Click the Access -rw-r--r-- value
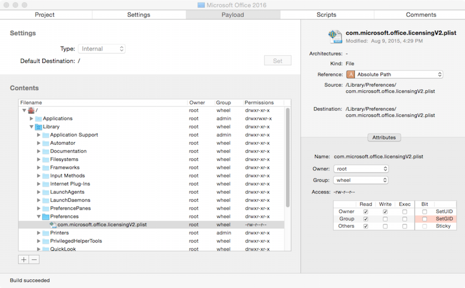Viewport: 465px width, 288px height. 344,192
